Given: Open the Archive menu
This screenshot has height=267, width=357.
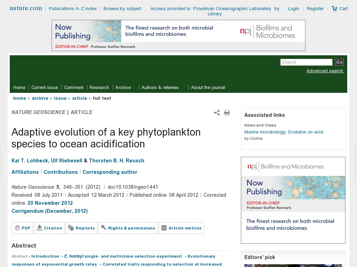Looking at the screenshot, I should click(123, 88).
